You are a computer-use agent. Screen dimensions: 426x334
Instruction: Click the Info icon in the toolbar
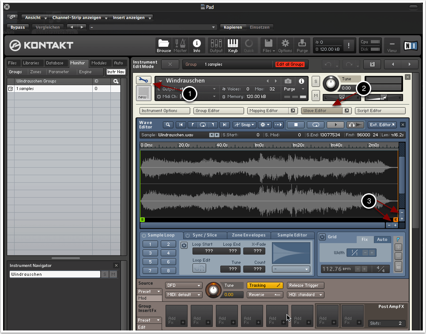tap(197, 45)
